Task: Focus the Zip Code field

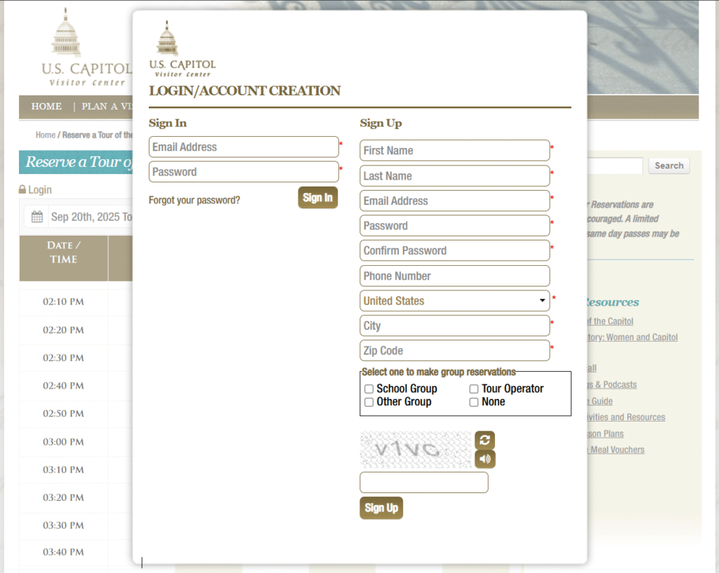Action: coord(454,351)
